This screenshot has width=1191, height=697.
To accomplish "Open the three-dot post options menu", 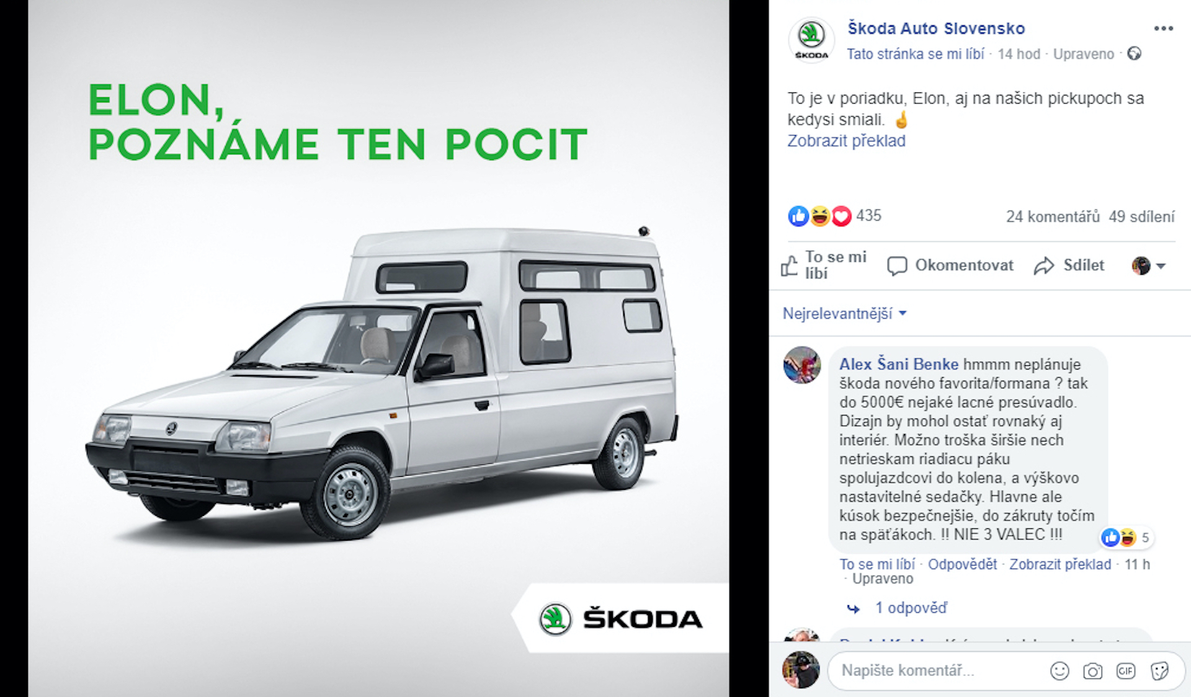I will pos(1163,29).
